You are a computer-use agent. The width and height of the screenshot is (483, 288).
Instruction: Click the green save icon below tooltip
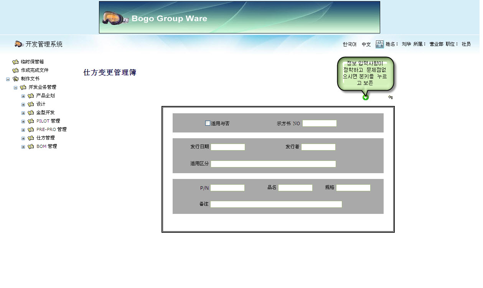pos(366,98)
